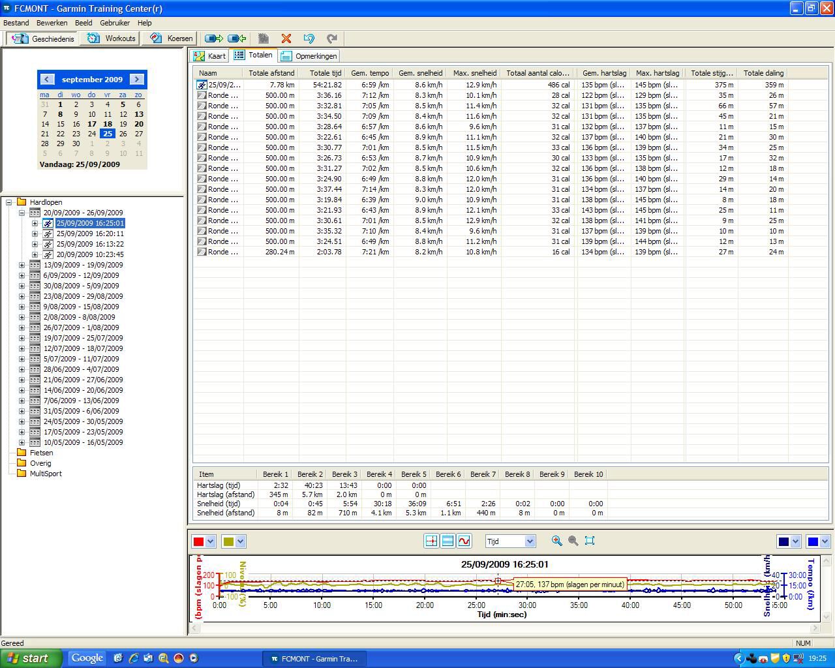Collapse the Hardlopen folder

tap(9, 202)
